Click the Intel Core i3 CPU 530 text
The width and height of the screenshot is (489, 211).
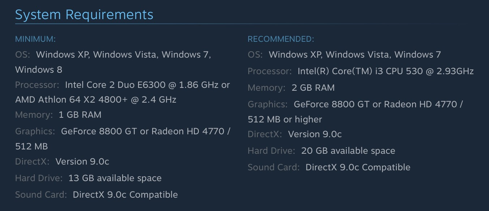pyautogui.click(x=386, y=71)
